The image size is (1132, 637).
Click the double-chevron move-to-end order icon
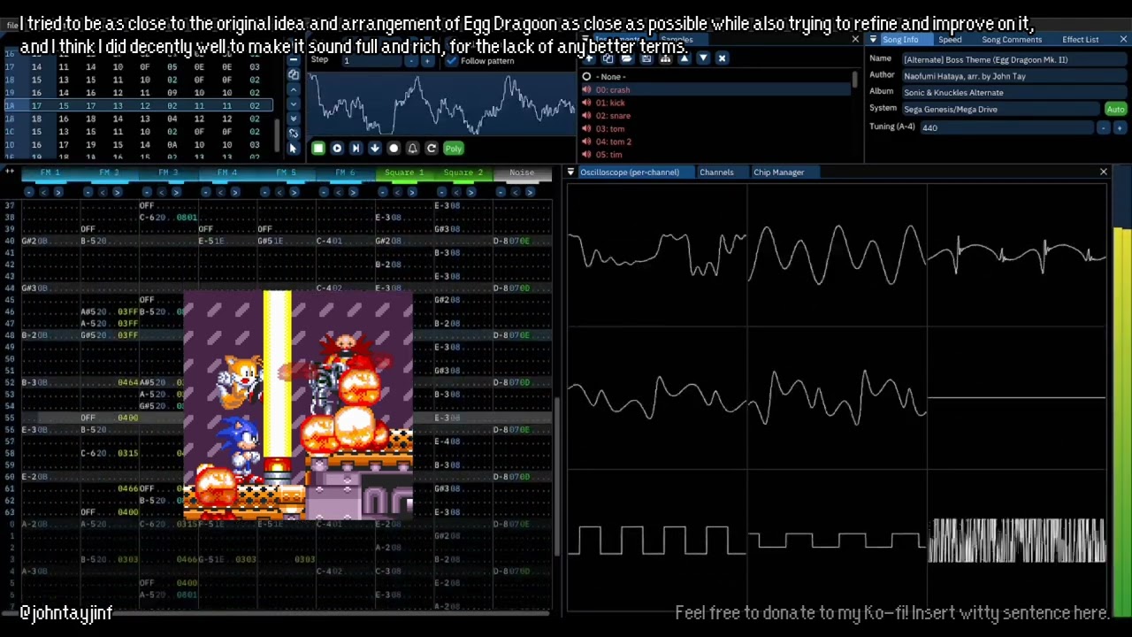293,119
